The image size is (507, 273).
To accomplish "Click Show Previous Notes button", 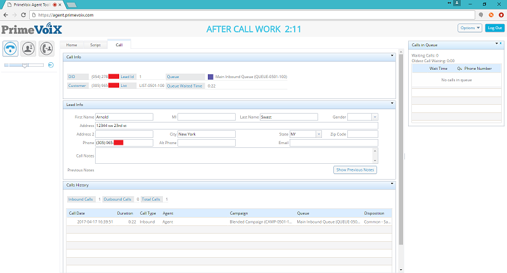I will pyautogui.click(x=355, y=170).
